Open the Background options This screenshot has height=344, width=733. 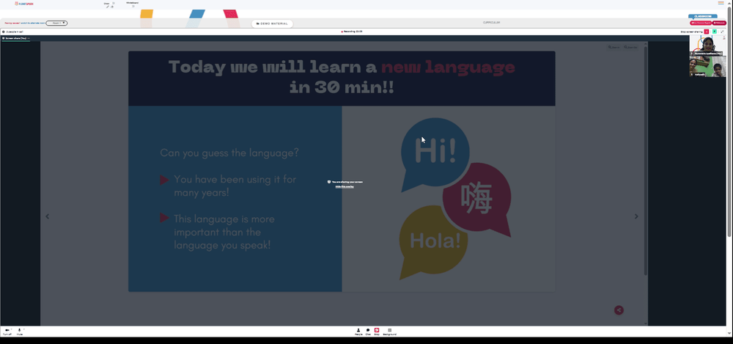point(390,332)
